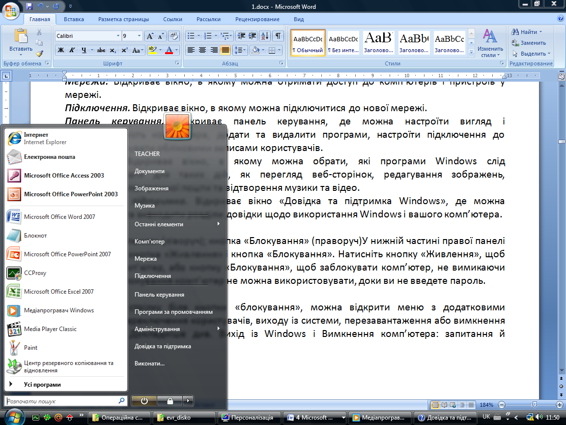Open Документи in Start menu

[149, 171]
